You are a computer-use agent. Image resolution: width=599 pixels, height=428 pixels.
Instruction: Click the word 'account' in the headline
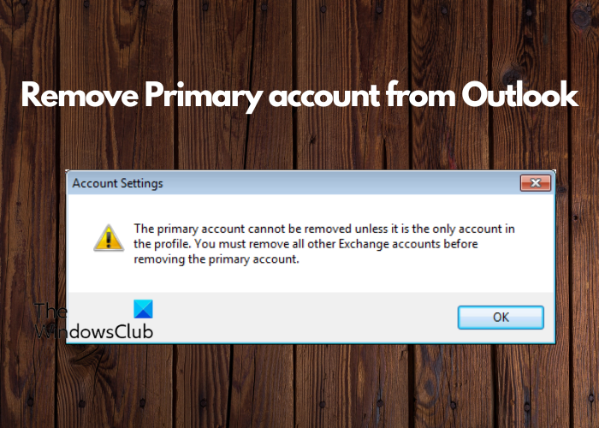pyautogui.click(x=324, y=98)
